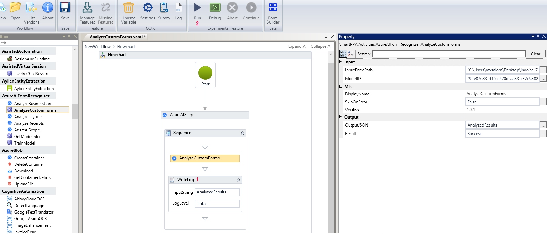Collapse the Misc property group

click(x=341, y=86)
